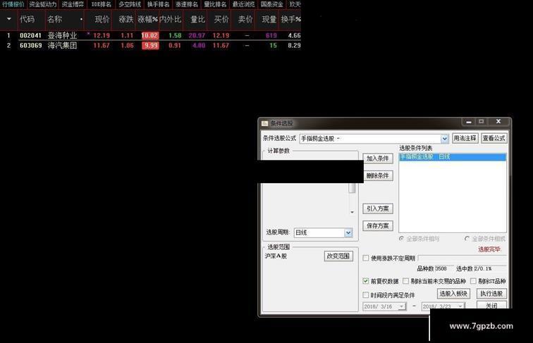Sort by the 量比 column header

click(x=197, y=19)
